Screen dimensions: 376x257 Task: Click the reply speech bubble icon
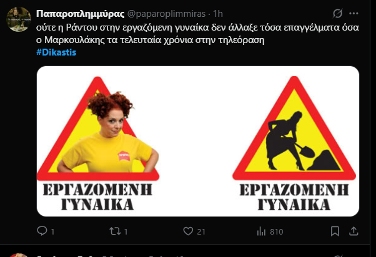click(42, 231)
